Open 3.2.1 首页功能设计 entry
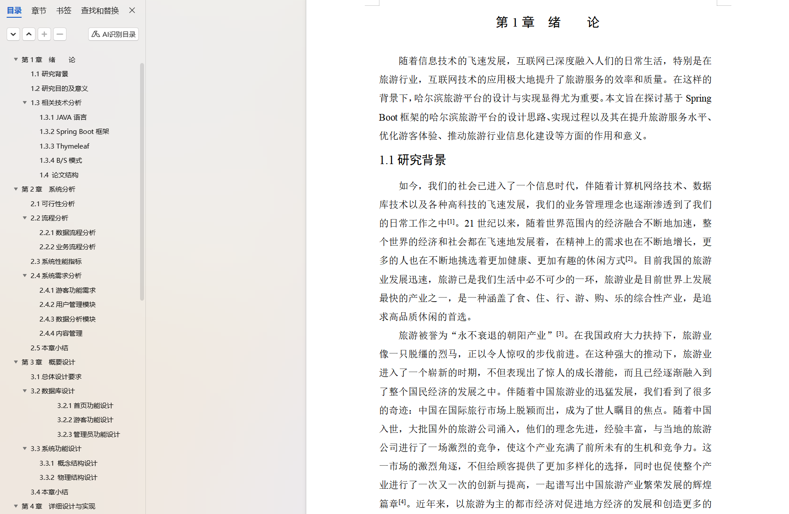 click(x=85, y=405)
